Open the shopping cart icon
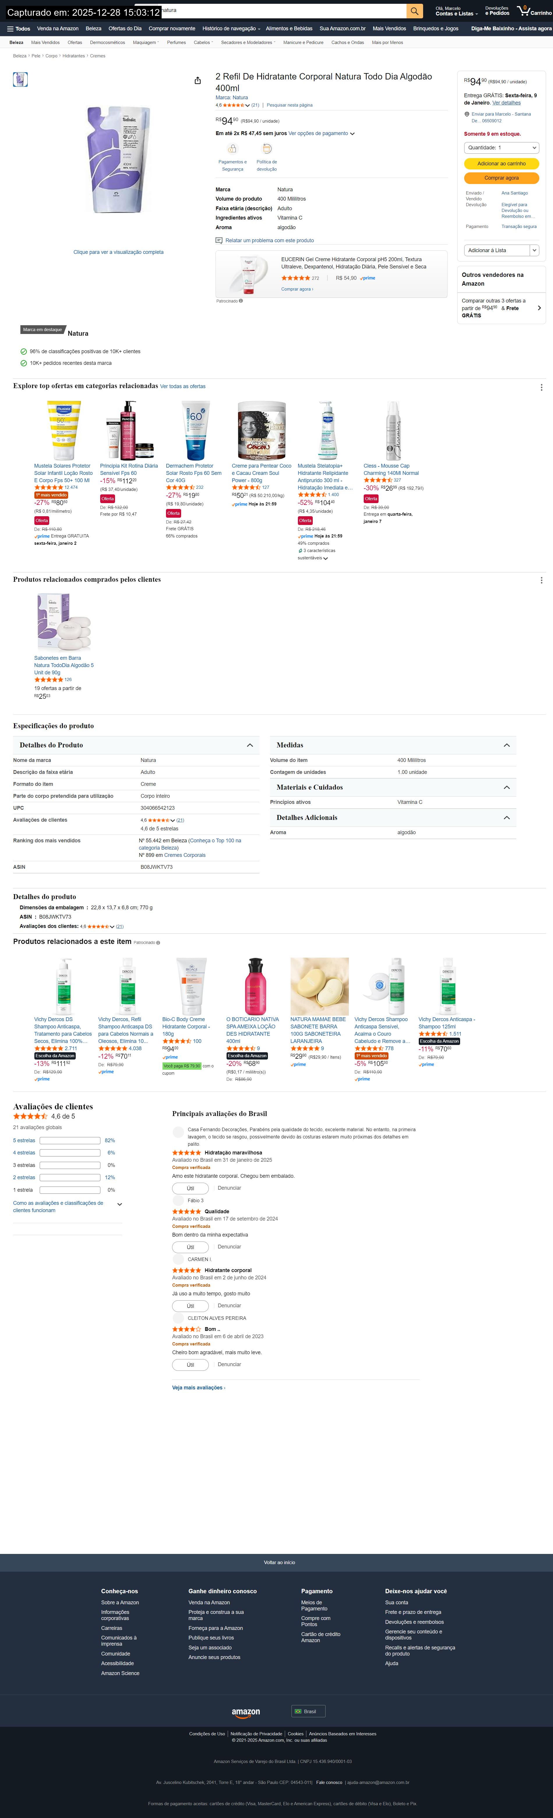553x1818 pixels. coord(523,10)
